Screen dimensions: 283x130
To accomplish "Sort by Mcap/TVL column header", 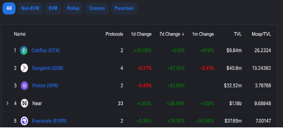I will pyautogui.click(x=261, y=34).
